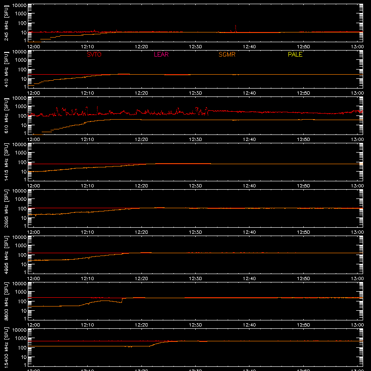
Task: Select the 410 MHz [SFU] axis label
Action: click(x=6, y=69)
